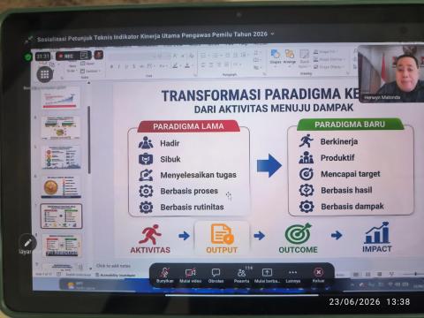The height and width of the screenshot is (318, 424).
Task: Click the Accessibility status bar entry
Action: coord(116,276)
